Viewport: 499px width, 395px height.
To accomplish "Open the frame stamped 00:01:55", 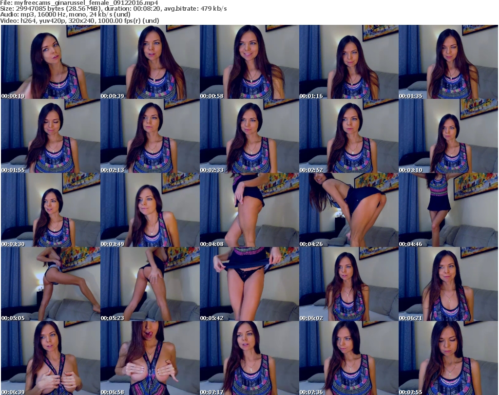I will pyautogui.click(x=51, y=136).
